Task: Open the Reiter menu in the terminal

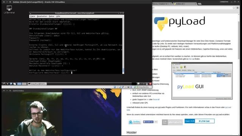Action: tap(51, 16)
